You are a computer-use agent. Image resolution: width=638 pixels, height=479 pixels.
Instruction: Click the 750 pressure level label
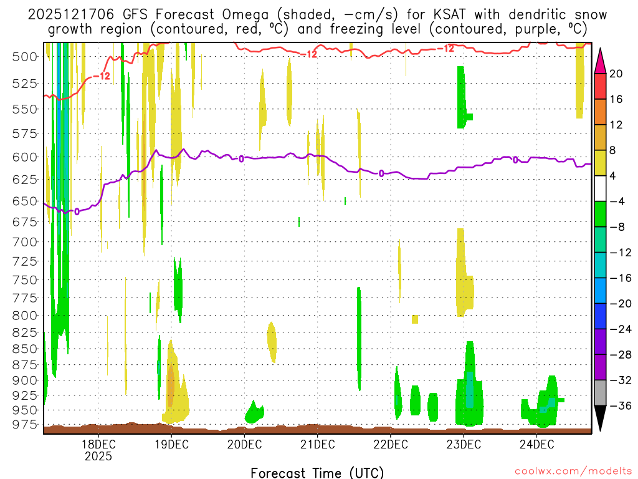[x=25, y=280]
